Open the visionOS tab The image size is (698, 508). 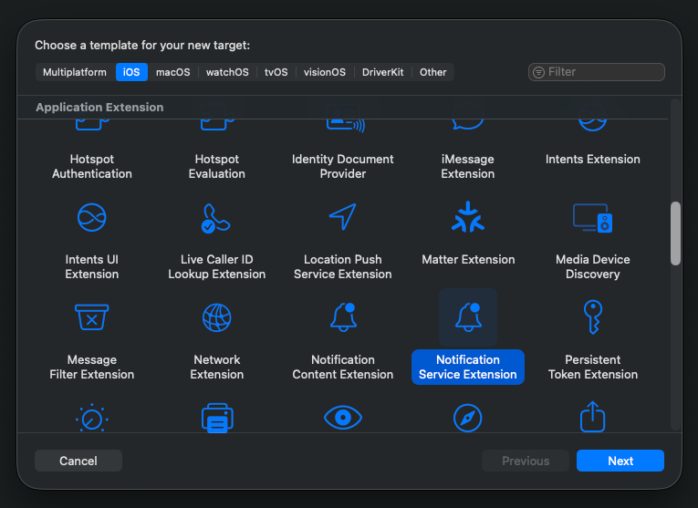pos(325,72)
